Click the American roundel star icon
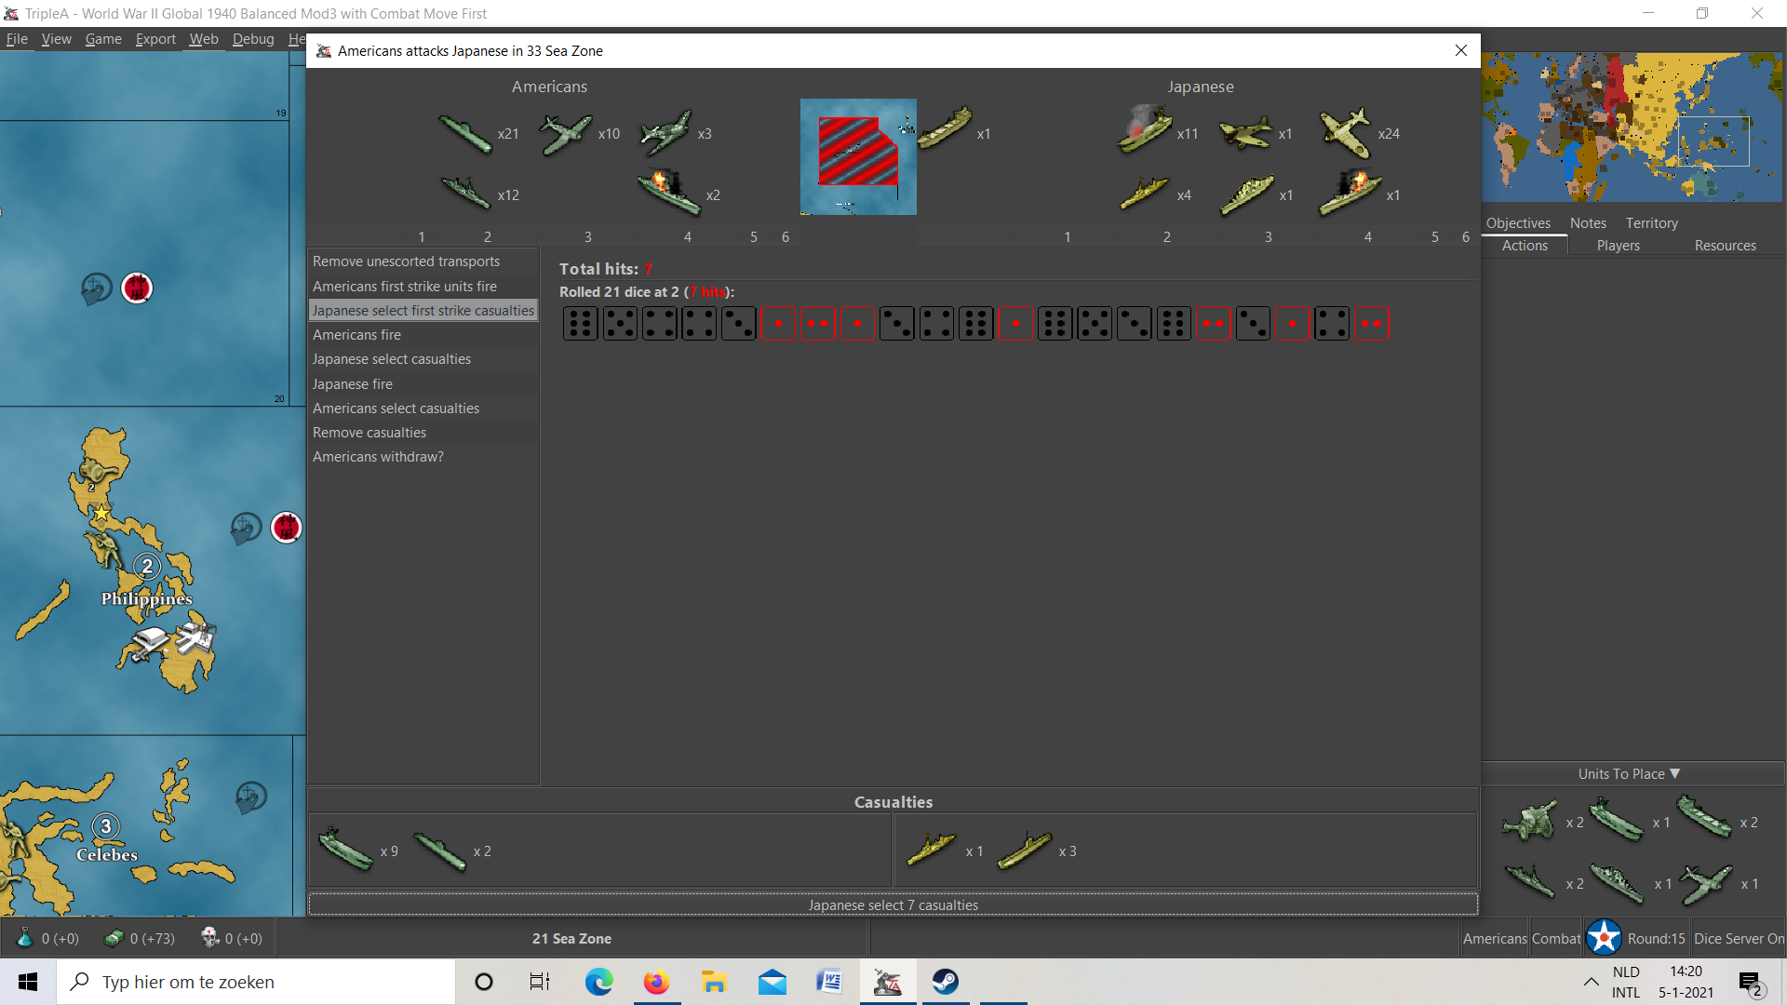Viewport: 1787px width, 1005px height. tap(1604, 938)
